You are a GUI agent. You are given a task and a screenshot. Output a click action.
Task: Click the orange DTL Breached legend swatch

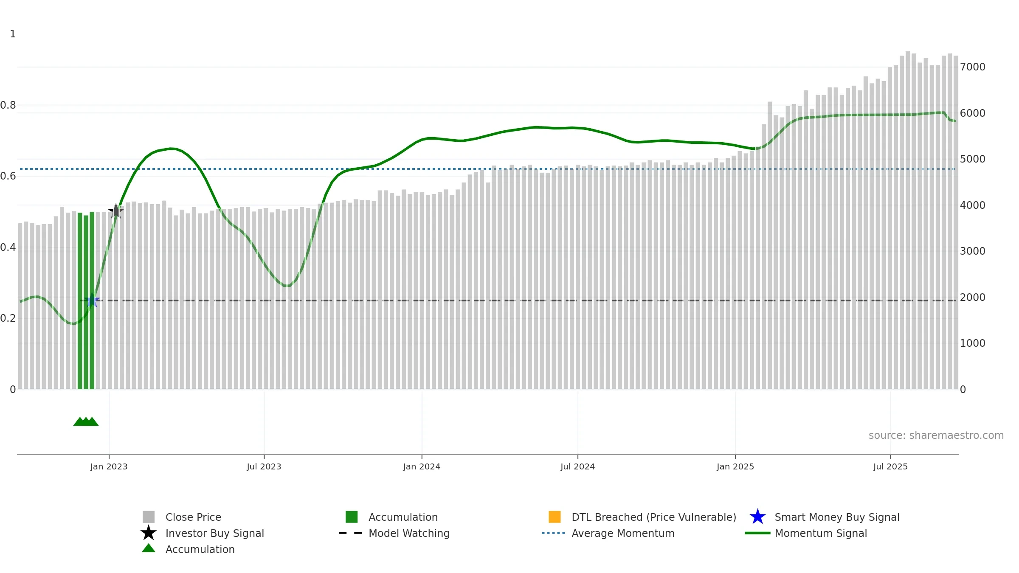click(555, 517)
